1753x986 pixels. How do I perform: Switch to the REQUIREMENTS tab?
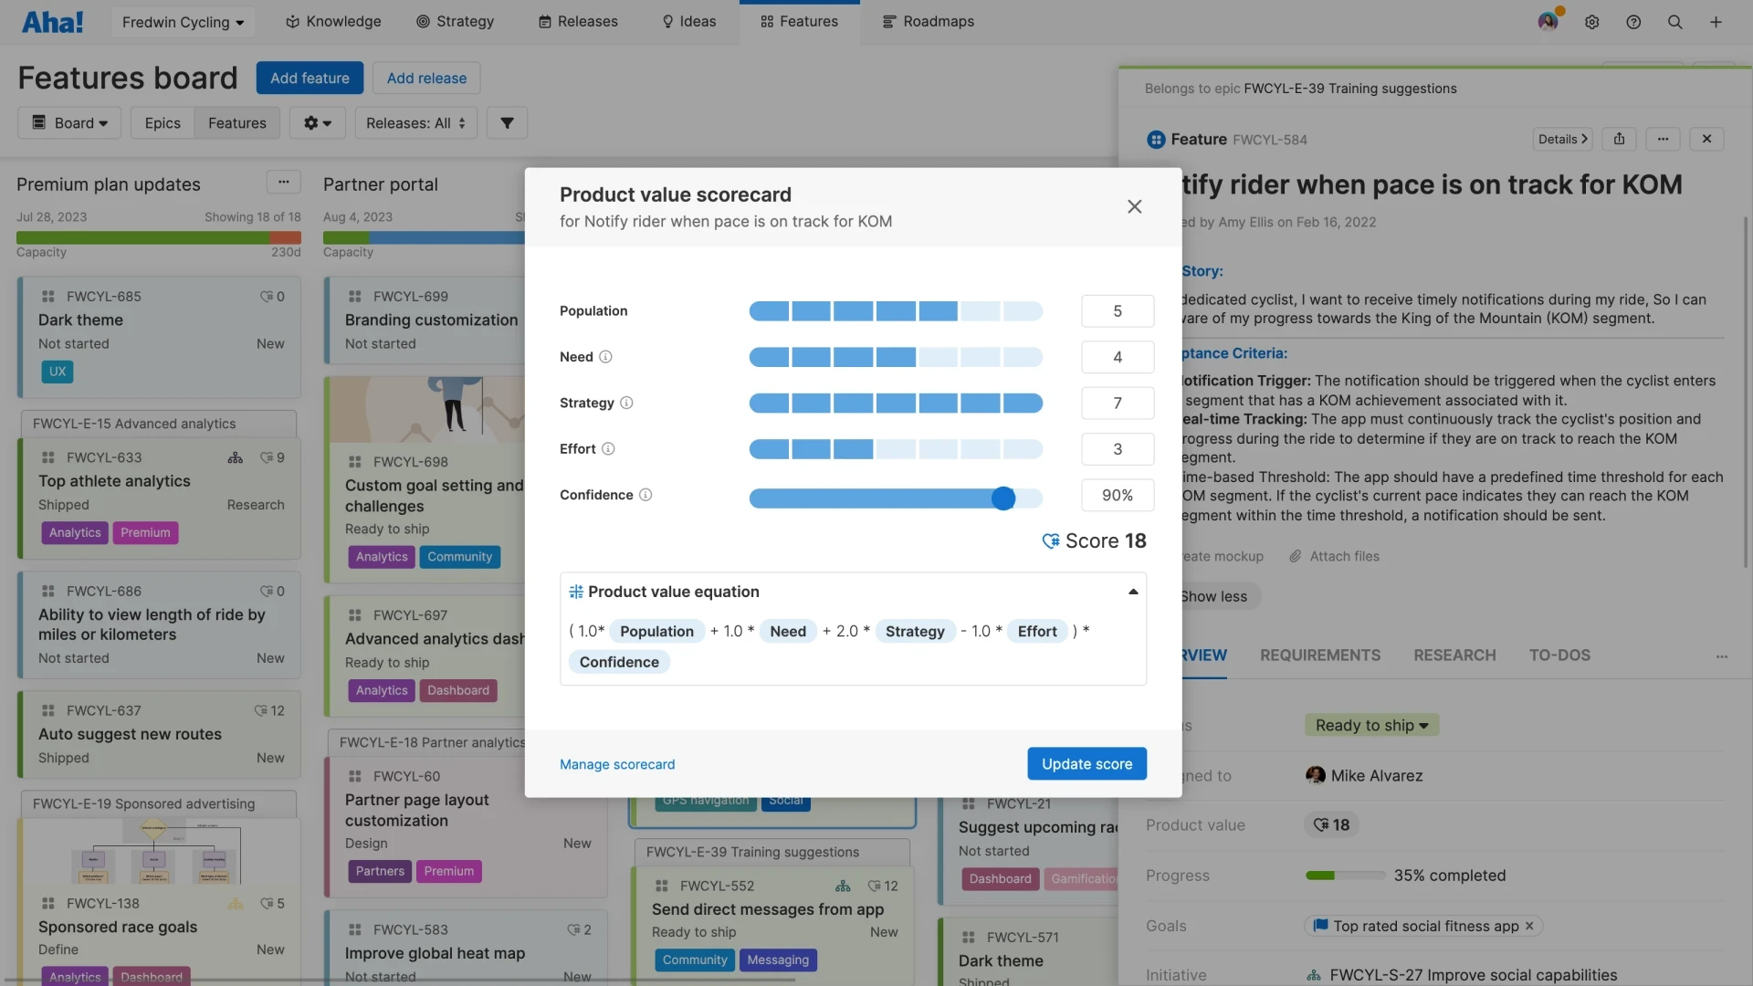pyautogui.click(x=1321, y=655)
